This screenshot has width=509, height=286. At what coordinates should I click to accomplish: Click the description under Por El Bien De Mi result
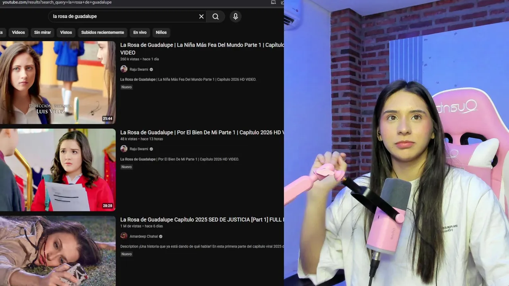tap(180, 159)
